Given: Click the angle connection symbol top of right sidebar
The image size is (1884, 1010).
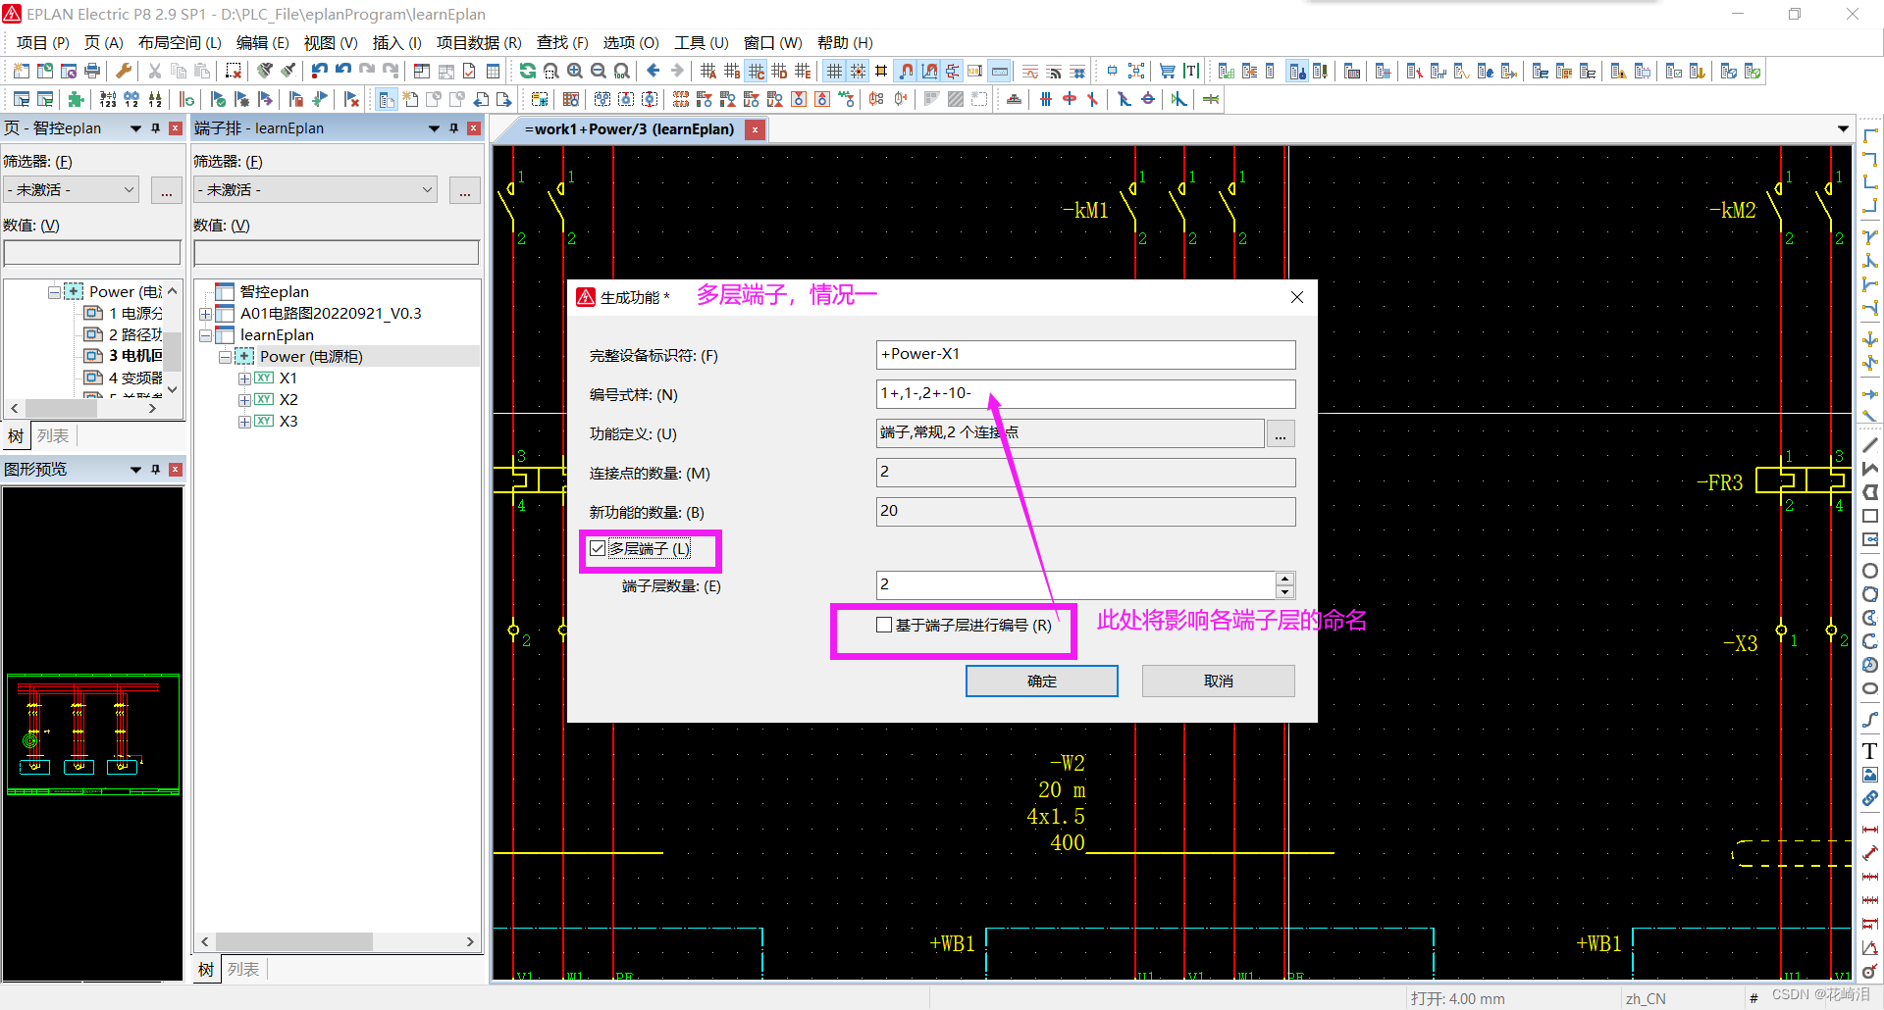Looking at the screenshot, I should [1870, 135].
